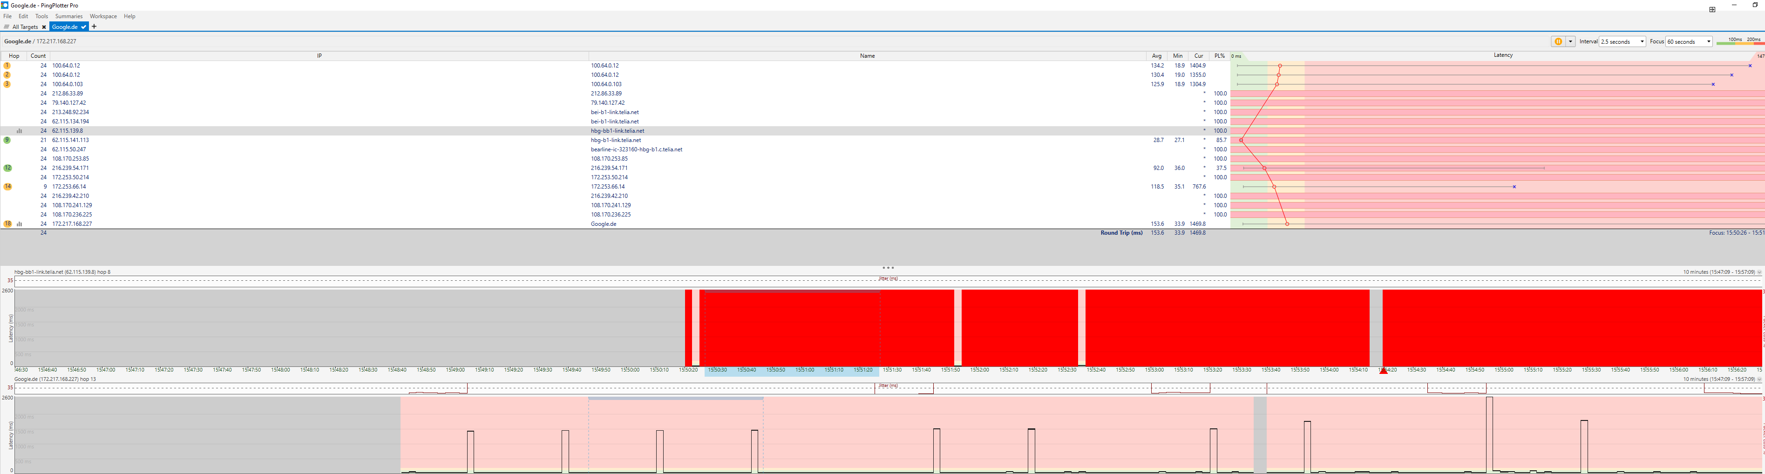The image size is (1765, 474).
Task: Click the IP column header
Action: point(319,56)
